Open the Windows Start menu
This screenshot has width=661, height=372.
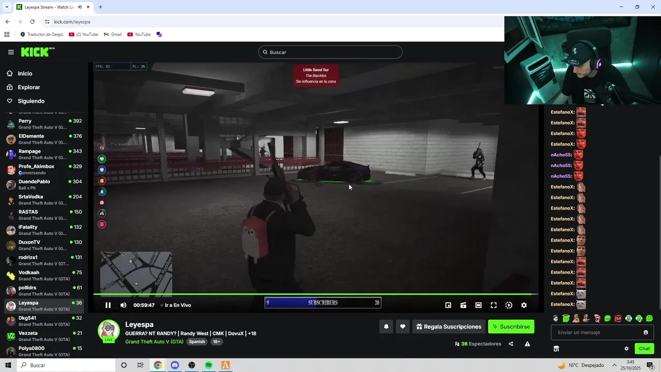tap(8, 365)
